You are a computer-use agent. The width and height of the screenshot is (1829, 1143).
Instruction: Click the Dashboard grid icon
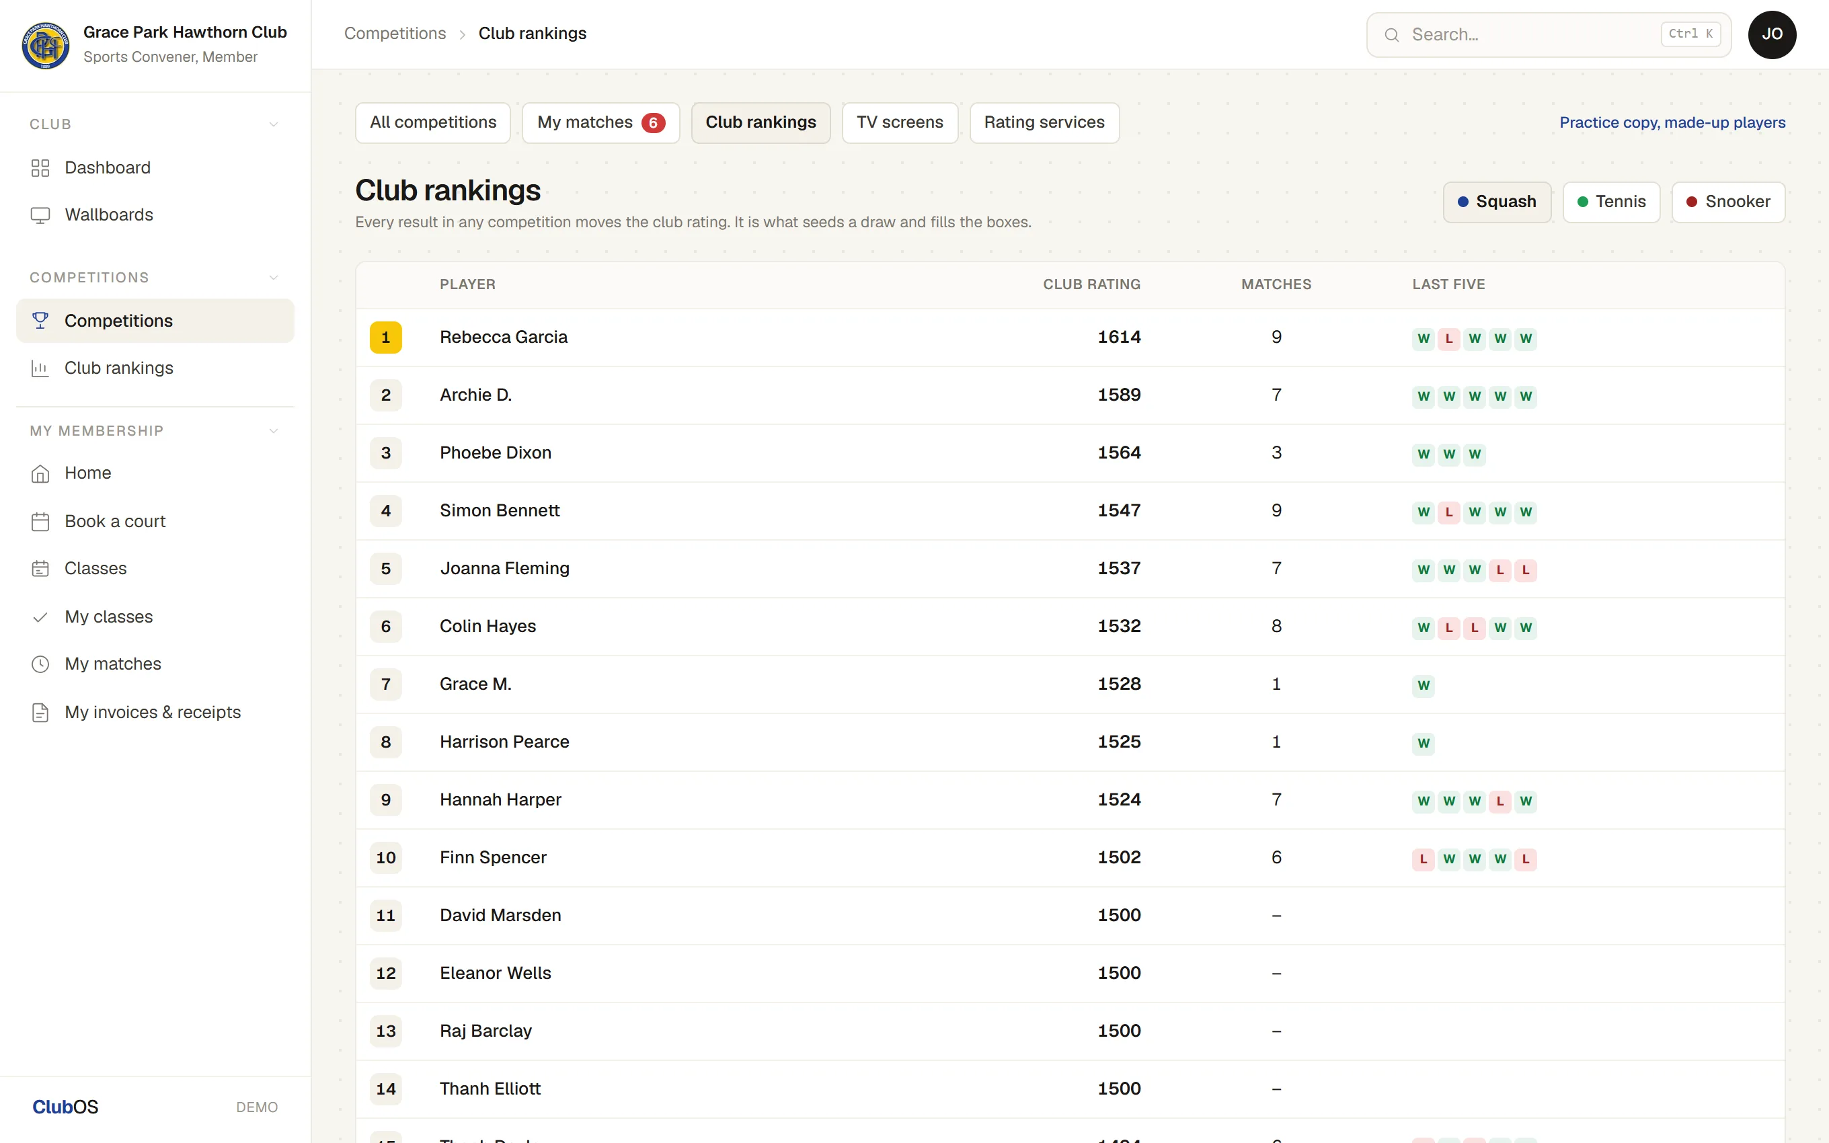[40, 168]
